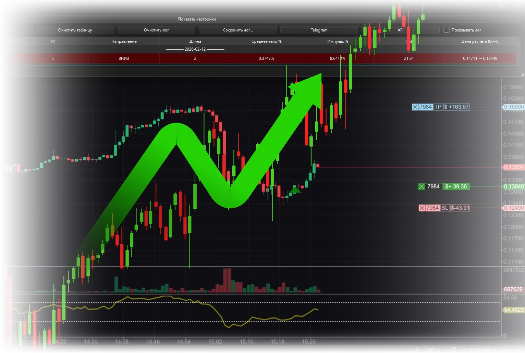The width and height of the screenshot is (525, 353).
Task: Enable the Показывать лог checkbox
Action: point(447,30)
